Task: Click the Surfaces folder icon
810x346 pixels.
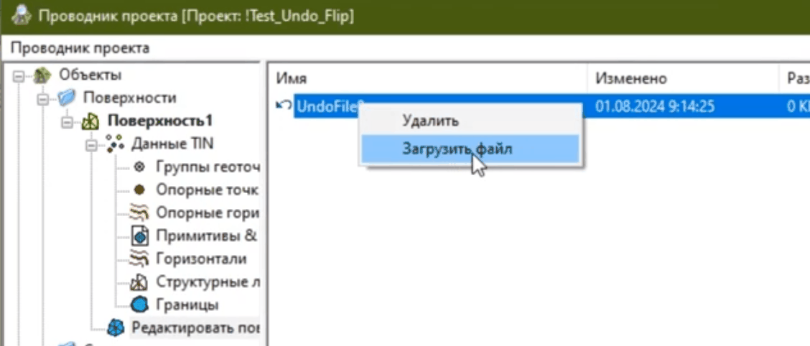Action: pos(67,98)
